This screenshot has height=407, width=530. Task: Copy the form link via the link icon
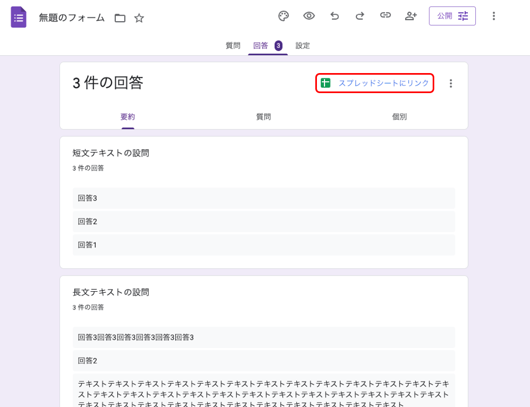[x=385, y=16]
